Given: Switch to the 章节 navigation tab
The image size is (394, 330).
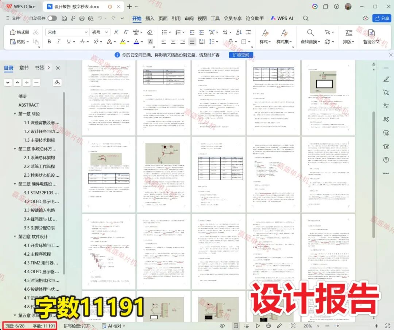Looking at the screenshot, I should point(24,68).
